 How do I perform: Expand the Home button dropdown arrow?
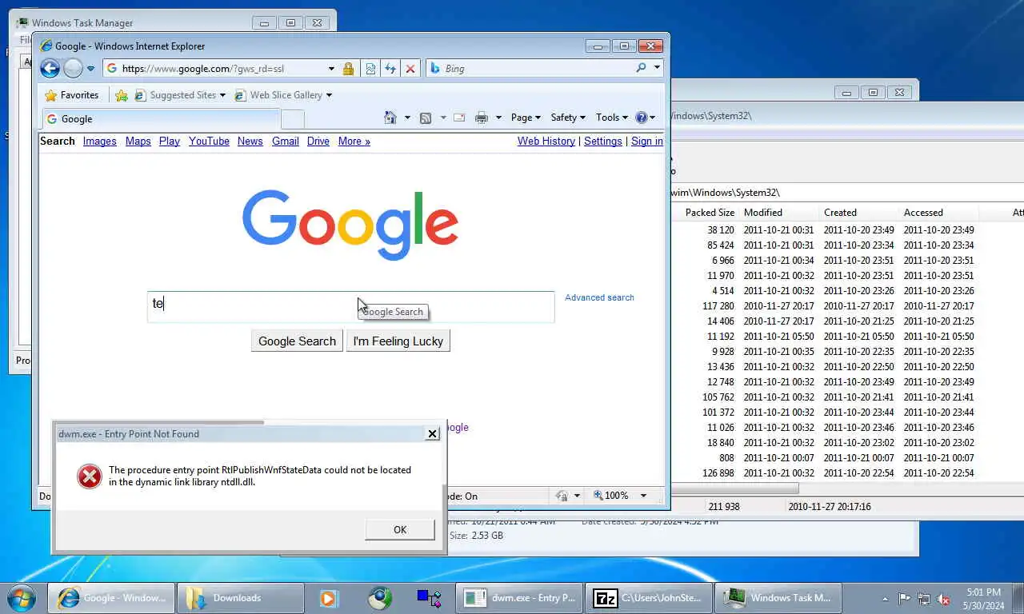click(x=407, y=118)
